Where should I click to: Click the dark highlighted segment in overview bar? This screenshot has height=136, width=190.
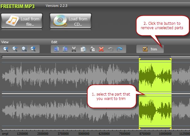click(155, 57)
